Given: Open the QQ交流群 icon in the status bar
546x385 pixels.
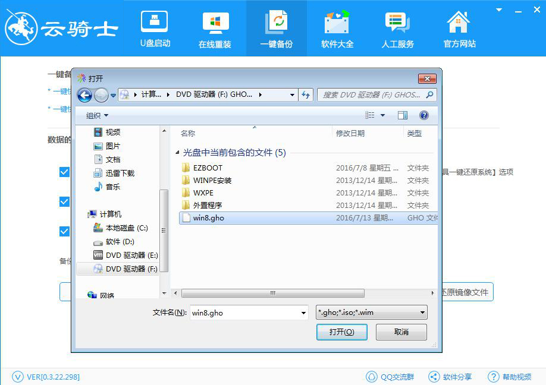Looking at the screenshot, I should tap(372, 376).
